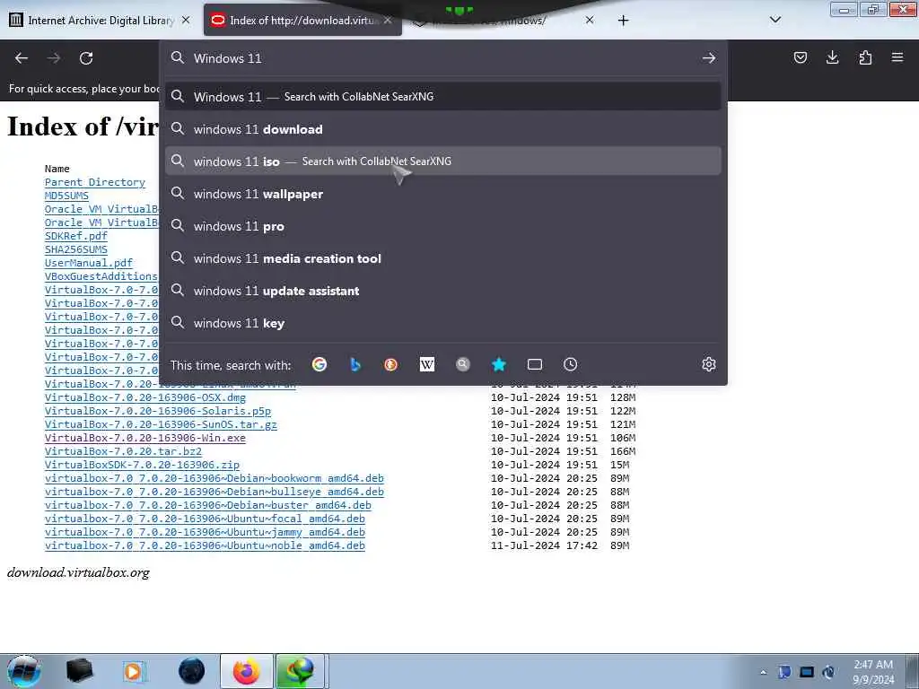This screenshot has width=919, height=689.
Task: Switch to the Internet Archive tab
Action: pos(101,21)
